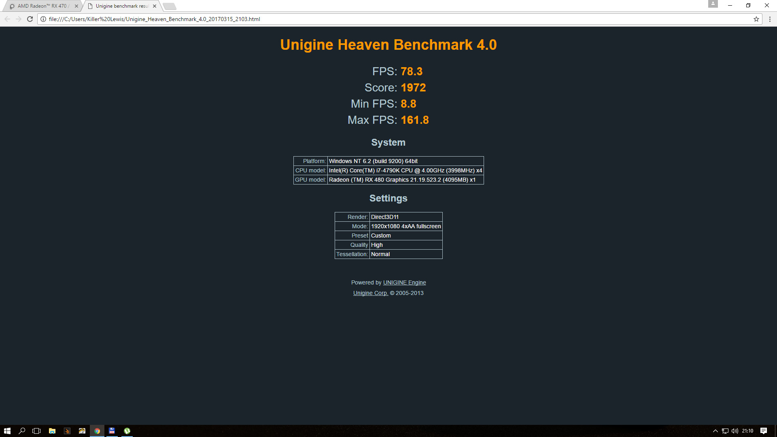This screenshot has width=777, height=437.
Task: Click the 1920x1080 4xAA fullscreen mode cell
Action: click(x=406, y=226)
